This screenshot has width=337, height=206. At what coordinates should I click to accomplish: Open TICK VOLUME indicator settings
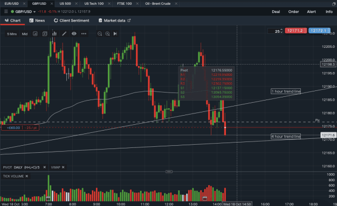click(13, 176)
